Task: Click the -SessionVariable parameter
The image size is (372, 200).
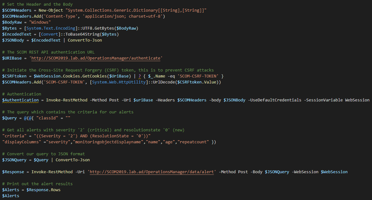Action: tap(323, 100)
